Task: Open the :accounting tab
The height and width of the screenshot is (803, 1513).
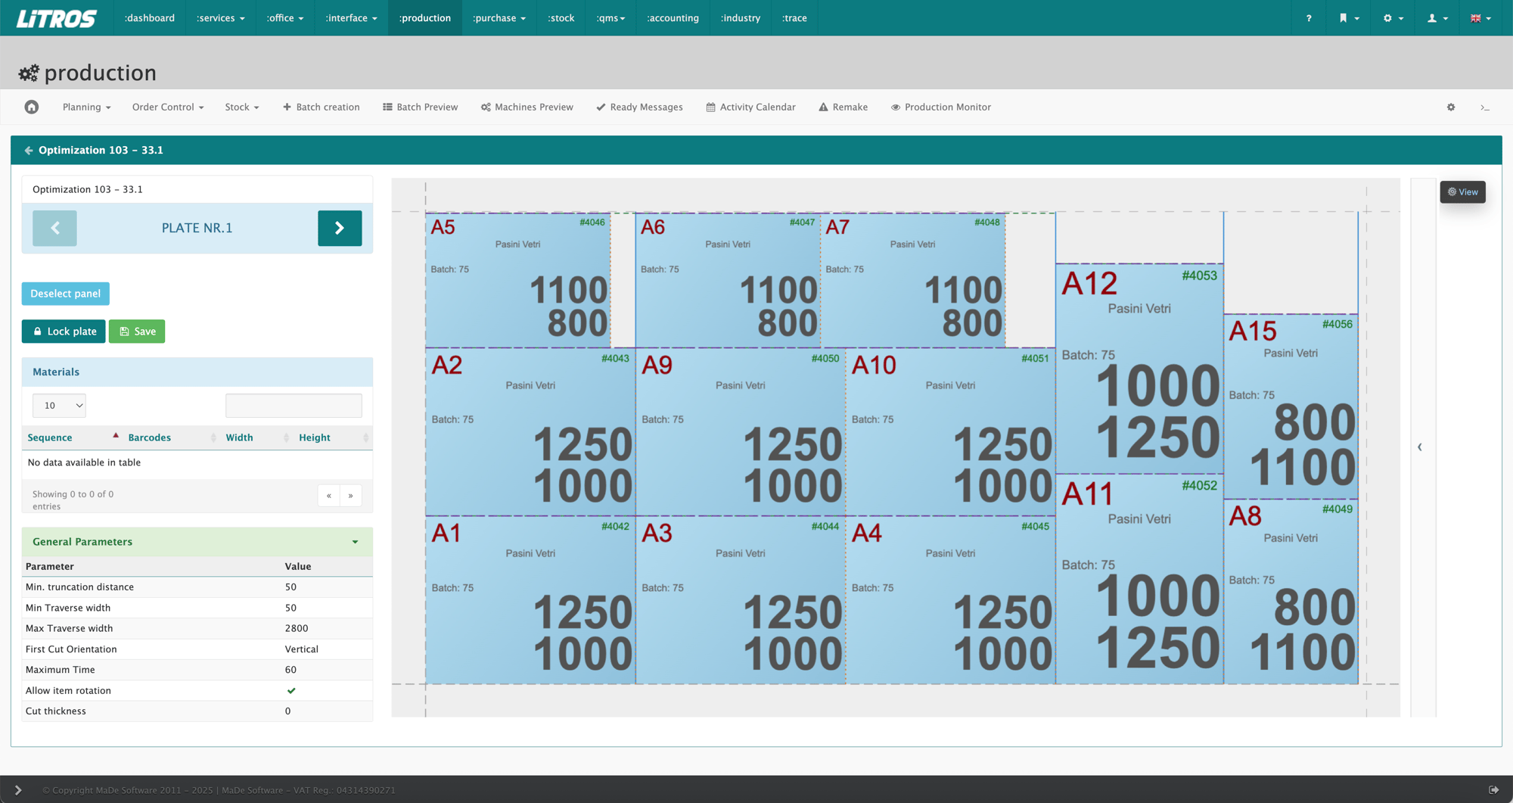Action: (x=673, y=18)
